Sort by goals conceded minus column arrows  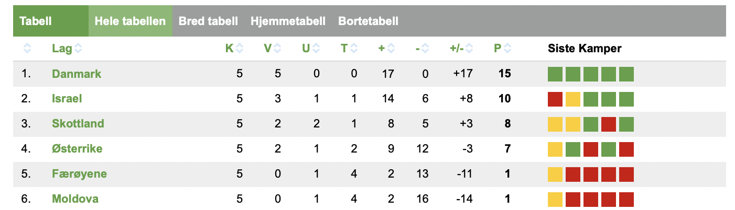coord(425,49)
